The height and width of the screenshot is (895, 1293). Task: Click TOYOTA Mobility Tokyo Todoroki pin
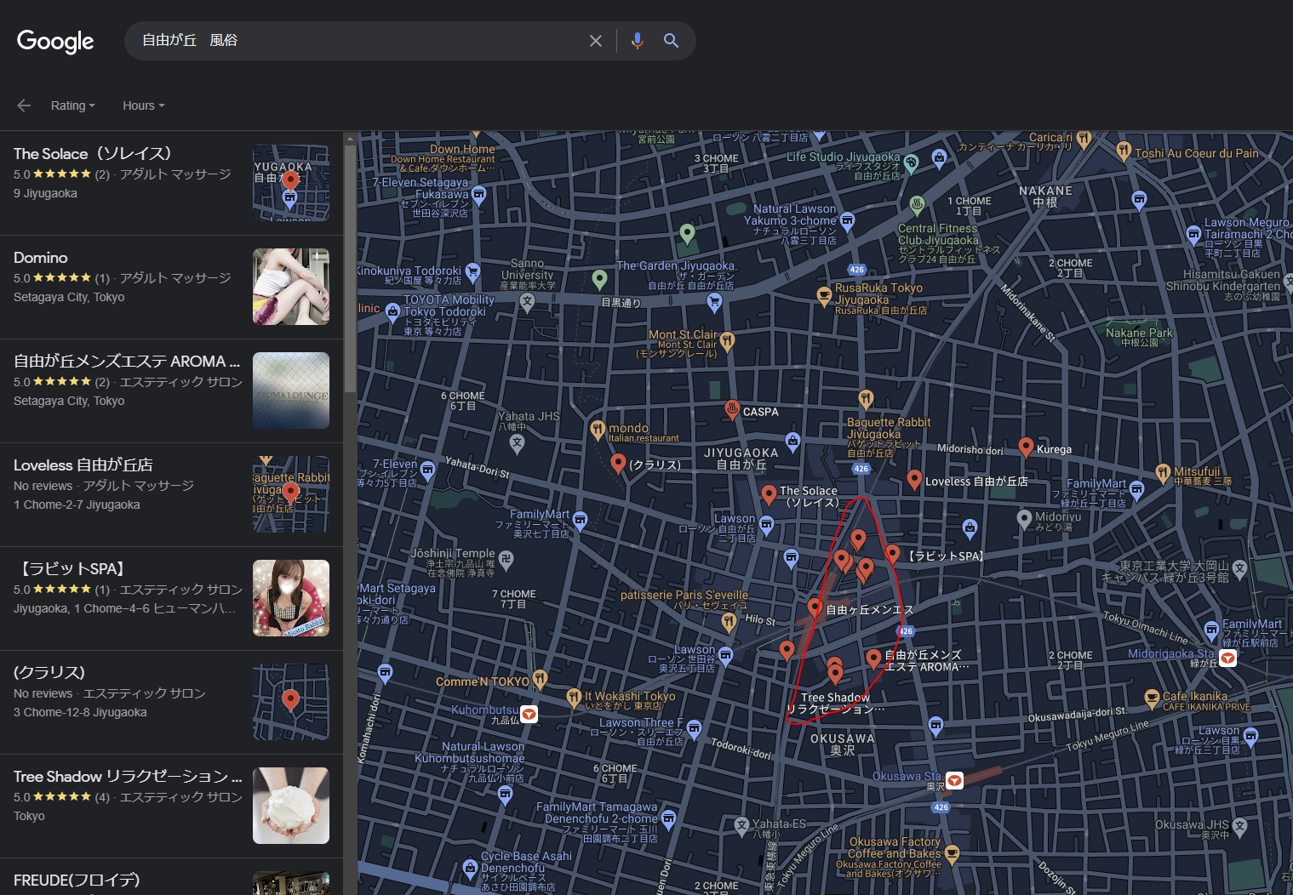click(392, 312)
